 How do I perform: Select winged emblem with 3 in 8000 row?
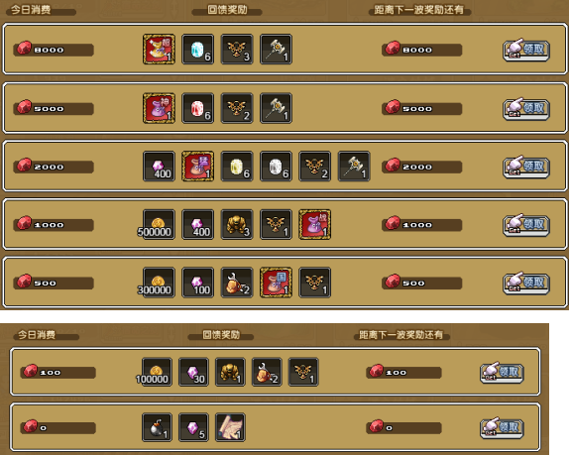click(237, 50)
